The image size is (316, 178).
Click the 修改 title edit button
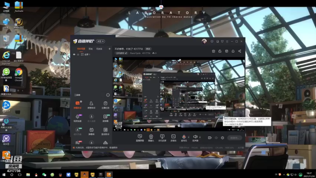(148, 49)
